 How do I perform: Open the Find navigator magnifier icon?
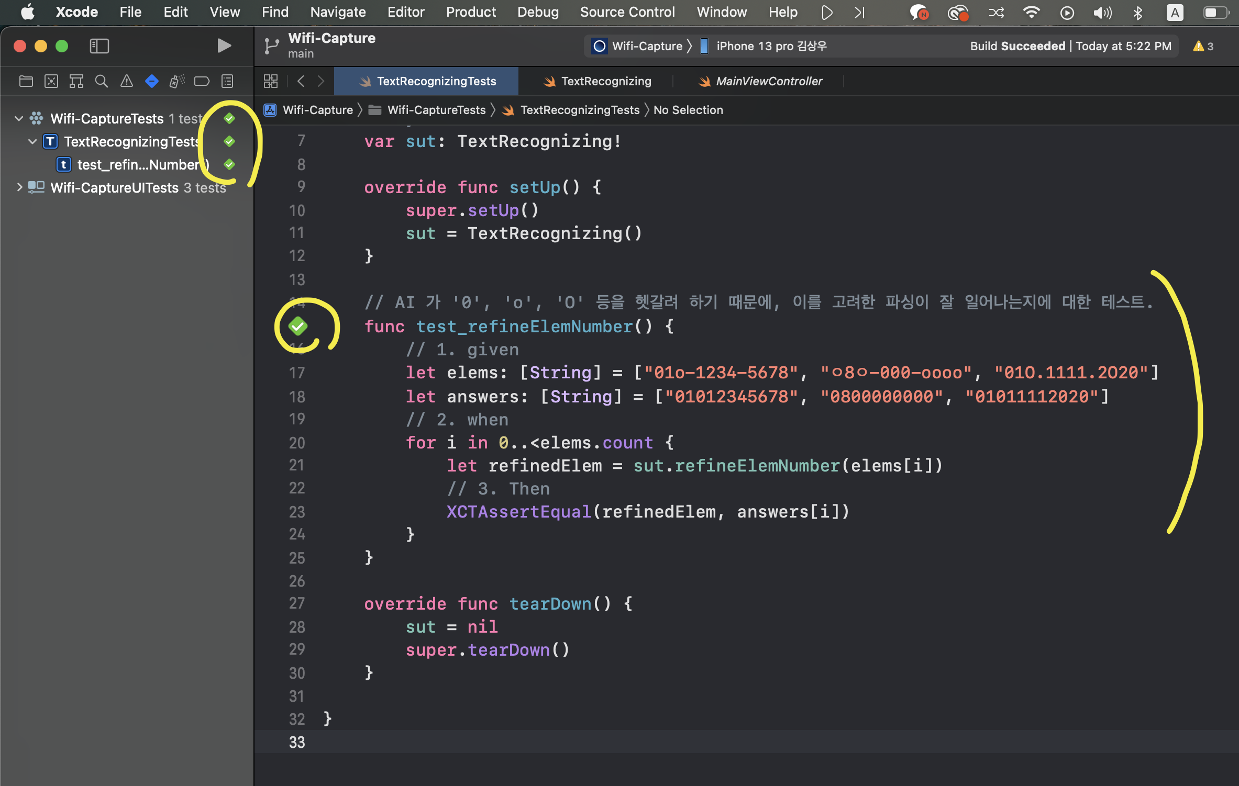click(x=102, y=81)
